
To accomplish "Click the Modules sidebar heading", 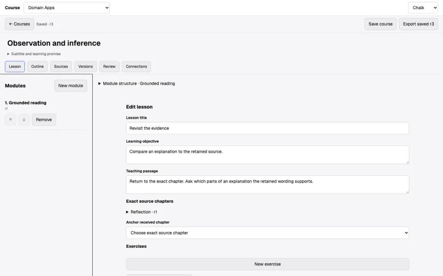I will (x=15, y=86).
